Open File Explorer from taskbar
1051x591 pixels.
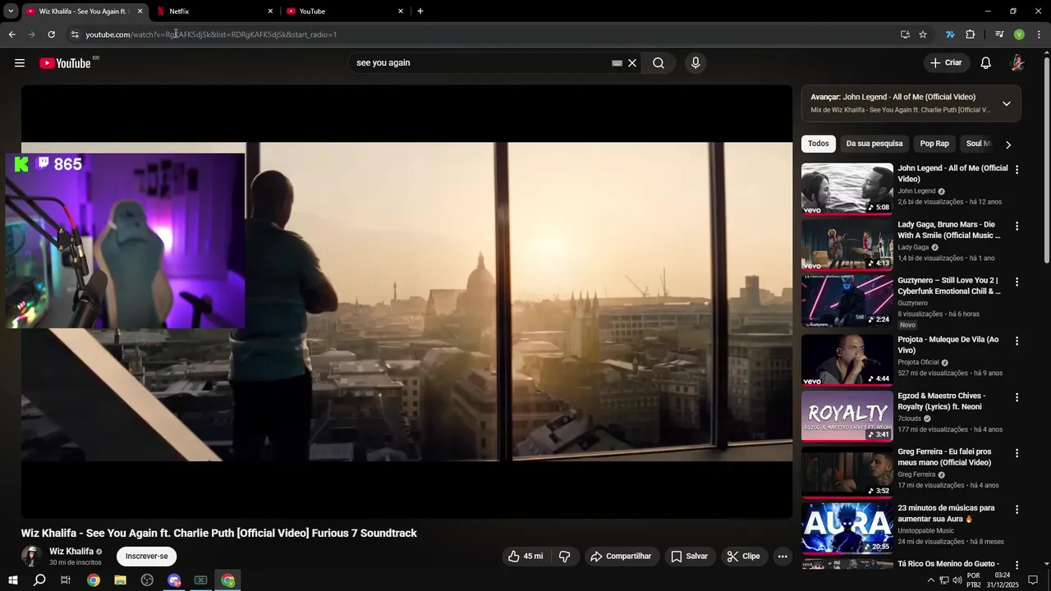point(121,580)
